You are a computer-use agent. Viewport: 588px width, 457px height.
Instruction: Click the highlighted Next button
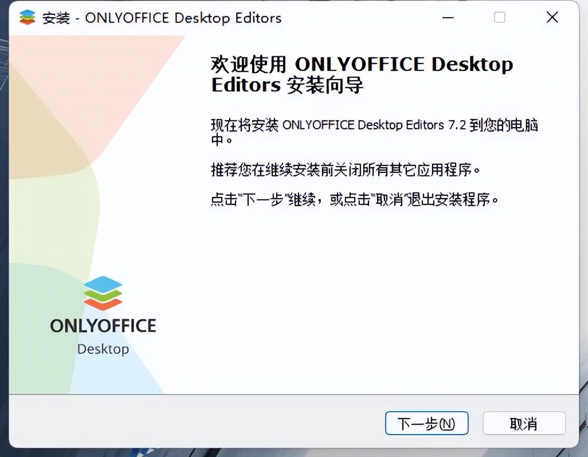(427, 424)
